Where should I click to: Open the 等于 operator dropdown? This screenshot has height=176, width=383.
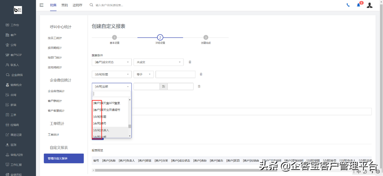144,74
